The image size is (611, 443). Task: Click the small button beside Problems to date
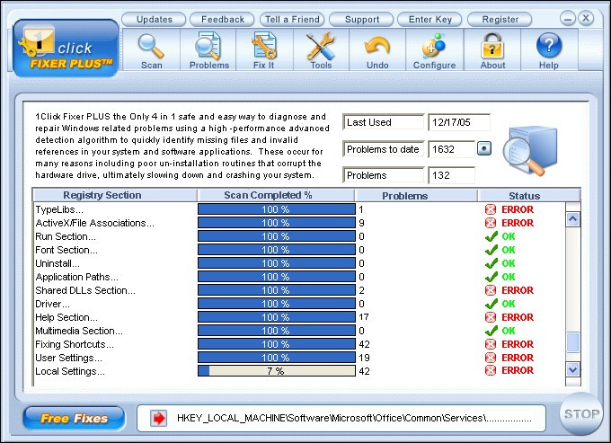[x=484, y=148]
